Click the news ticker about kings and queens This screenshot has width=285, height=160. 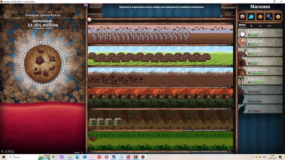click(x=162, y=7)
